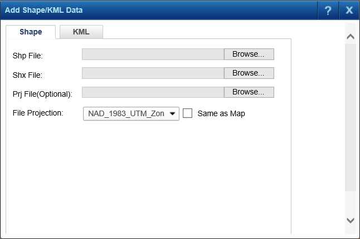The image size is (360, 239).
Task: Click the Prj File path field
Action: (153, 92)
